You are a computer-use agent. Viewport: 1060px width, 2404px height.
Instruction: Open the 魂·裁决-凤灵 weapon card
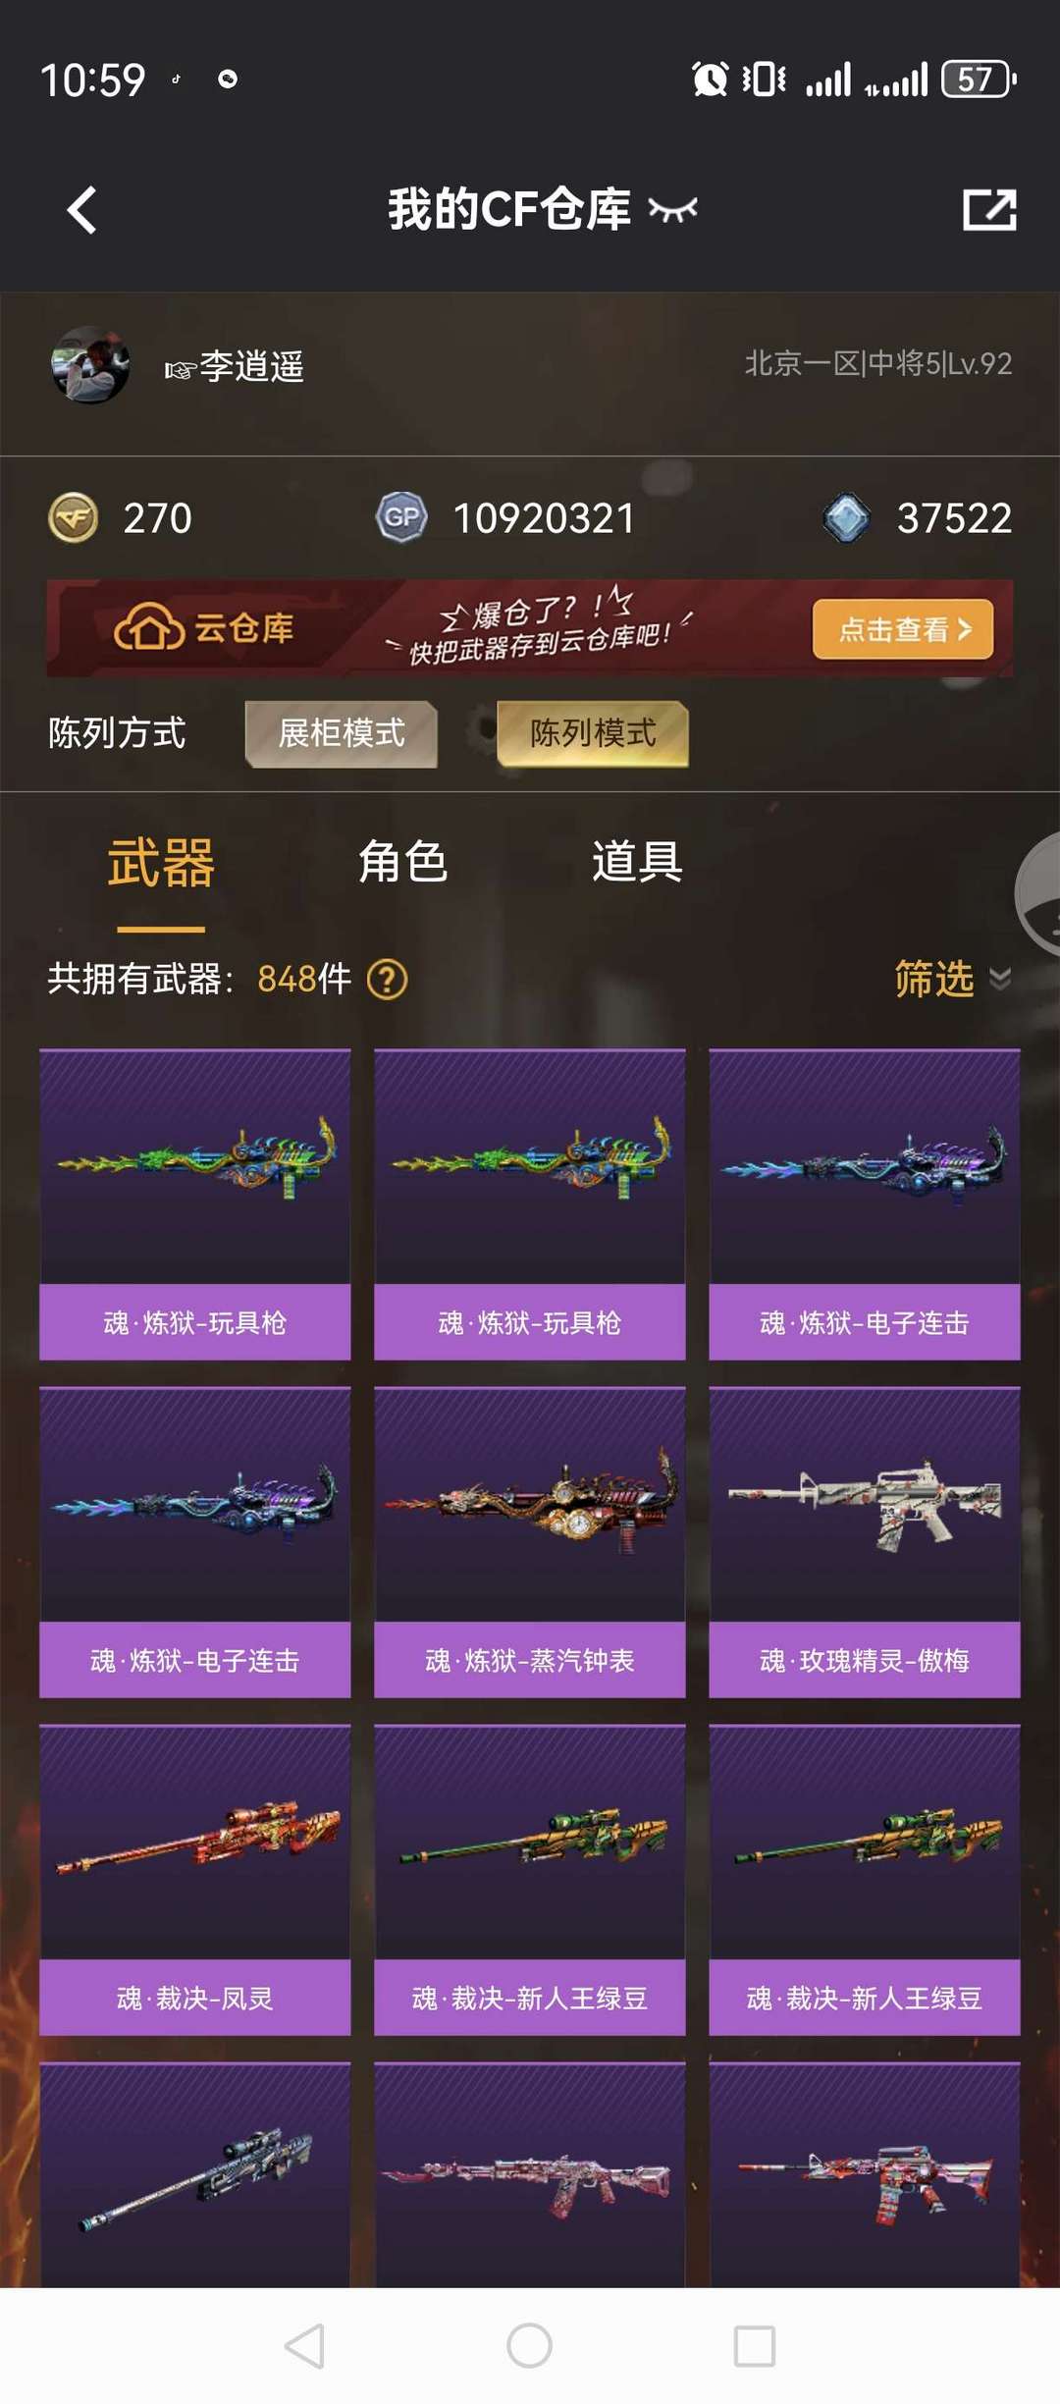(x=194, y=1880)
